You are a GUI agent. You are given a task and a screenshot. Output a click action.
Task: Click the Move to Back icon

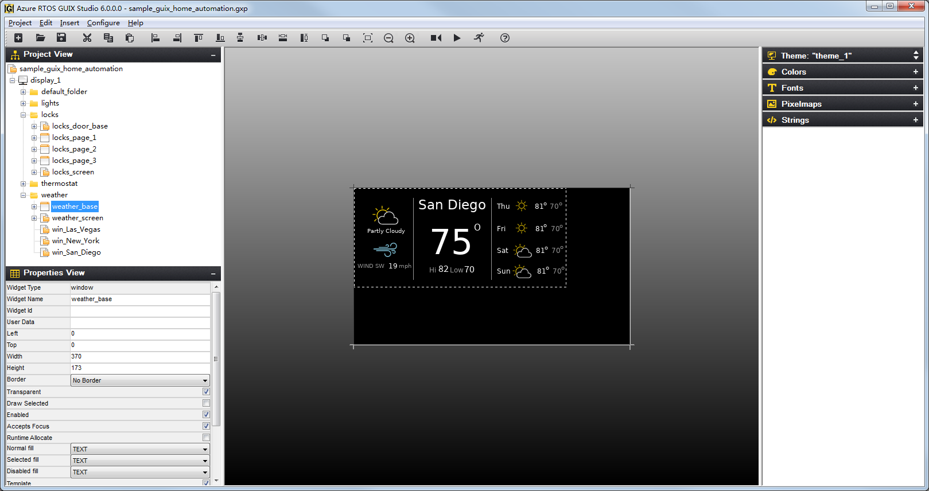(347, 38)
